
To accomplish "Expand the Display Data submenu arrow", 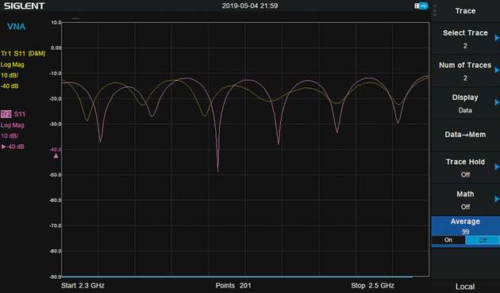I will (497, 102).
